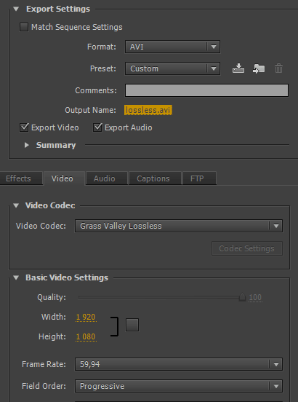
Task: Collapse the Video Codec section
Action: [16, 205]
